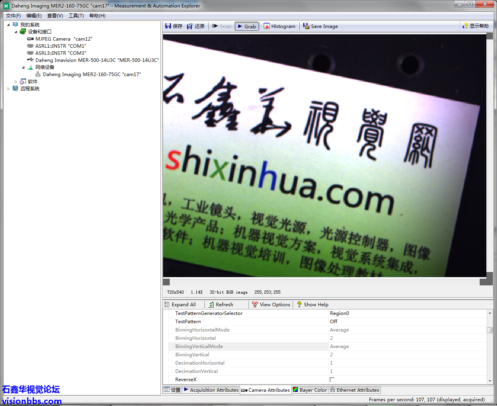This screenshot has height=406, width=497.
Task: Toggle the Grab continuous acquisition button
Action: click(x=247, y=26)
